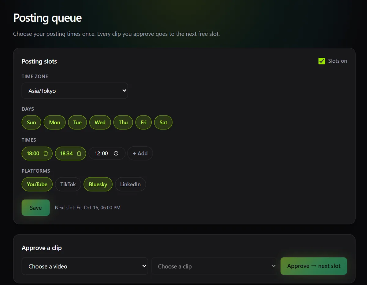Click the PLATFORMS label
This screenshot has height=285, width=367.
click(x=36, y=171)
